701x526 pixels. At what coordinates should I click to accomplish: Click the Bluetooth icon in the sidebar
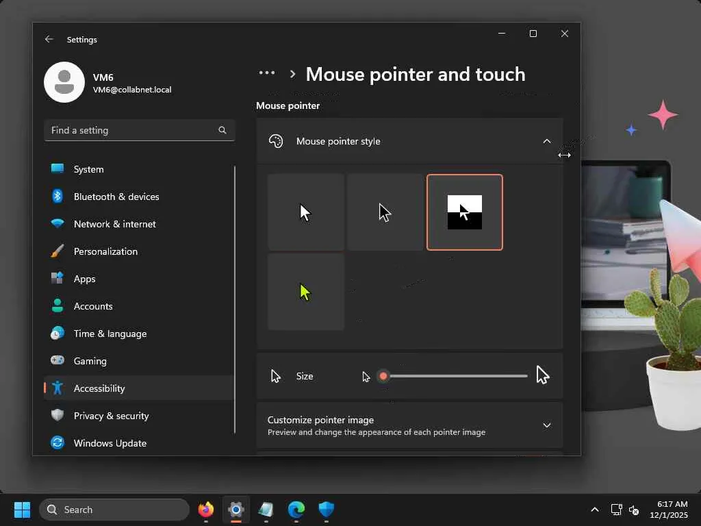(58, 196)
